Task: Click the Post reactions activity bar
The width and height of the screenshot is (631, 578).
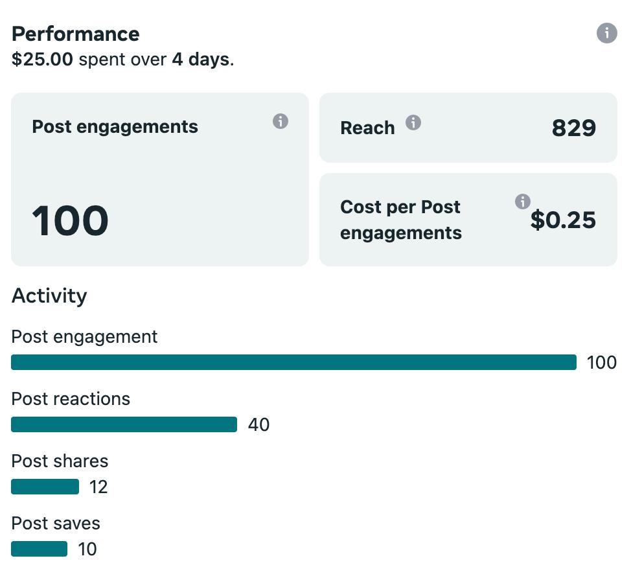Action: (x=124, y=424)
